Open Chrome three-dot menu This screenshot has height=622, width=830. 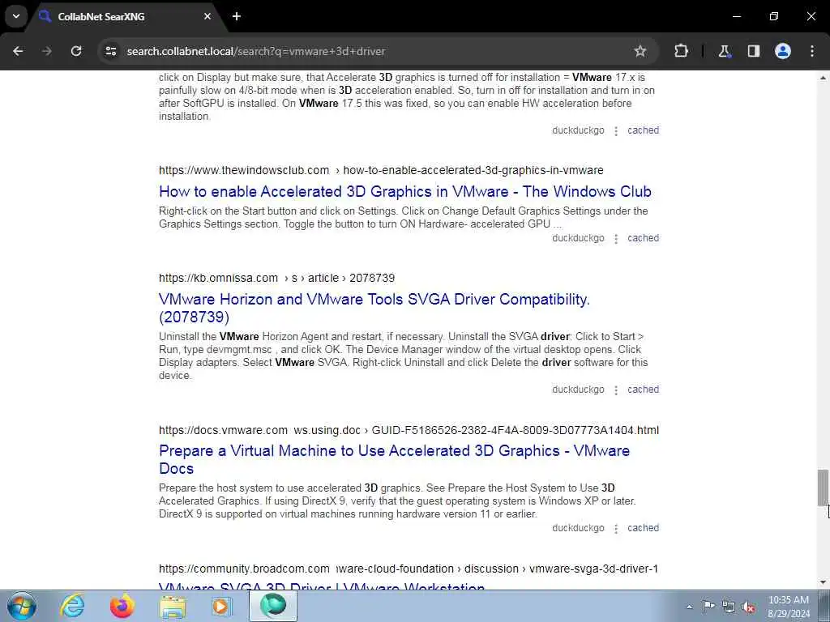pos(812,51)
